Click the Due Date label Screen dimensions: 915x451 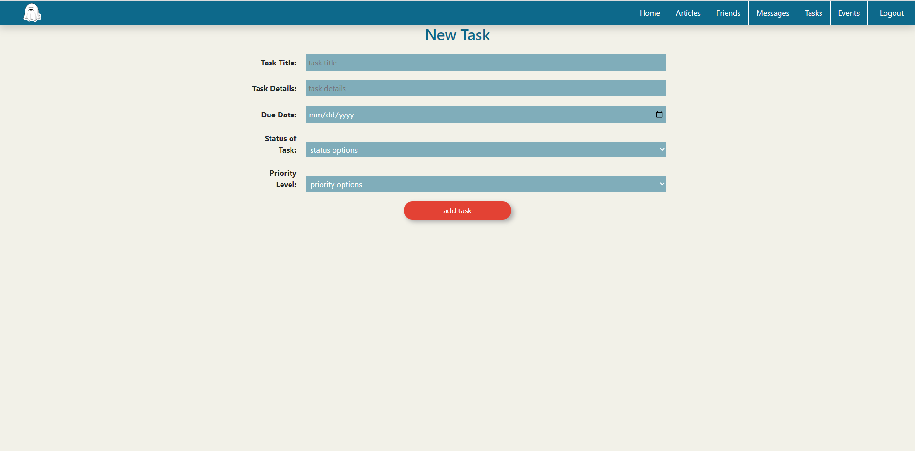point(279,115)
